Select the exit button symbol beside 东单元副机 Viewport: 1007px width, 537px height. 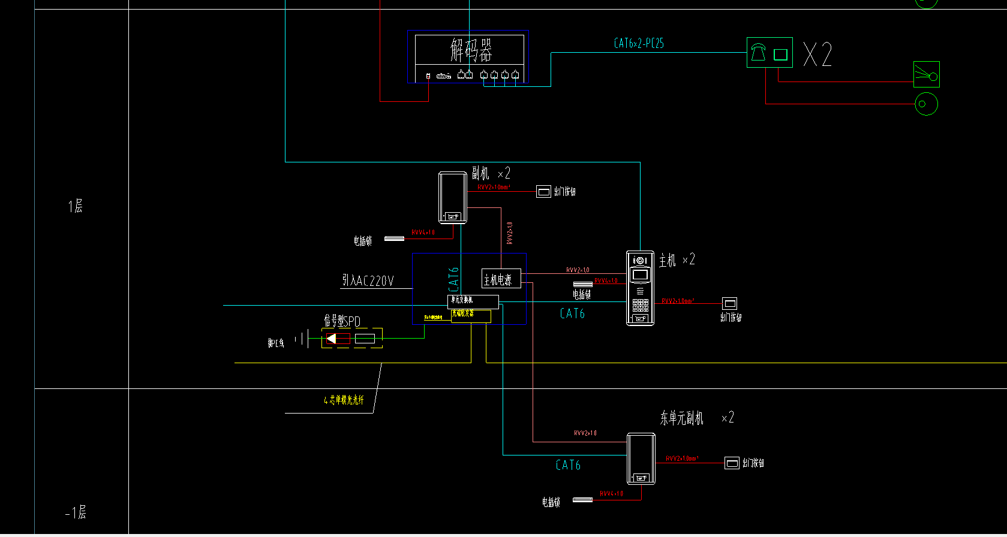(732, 463)
